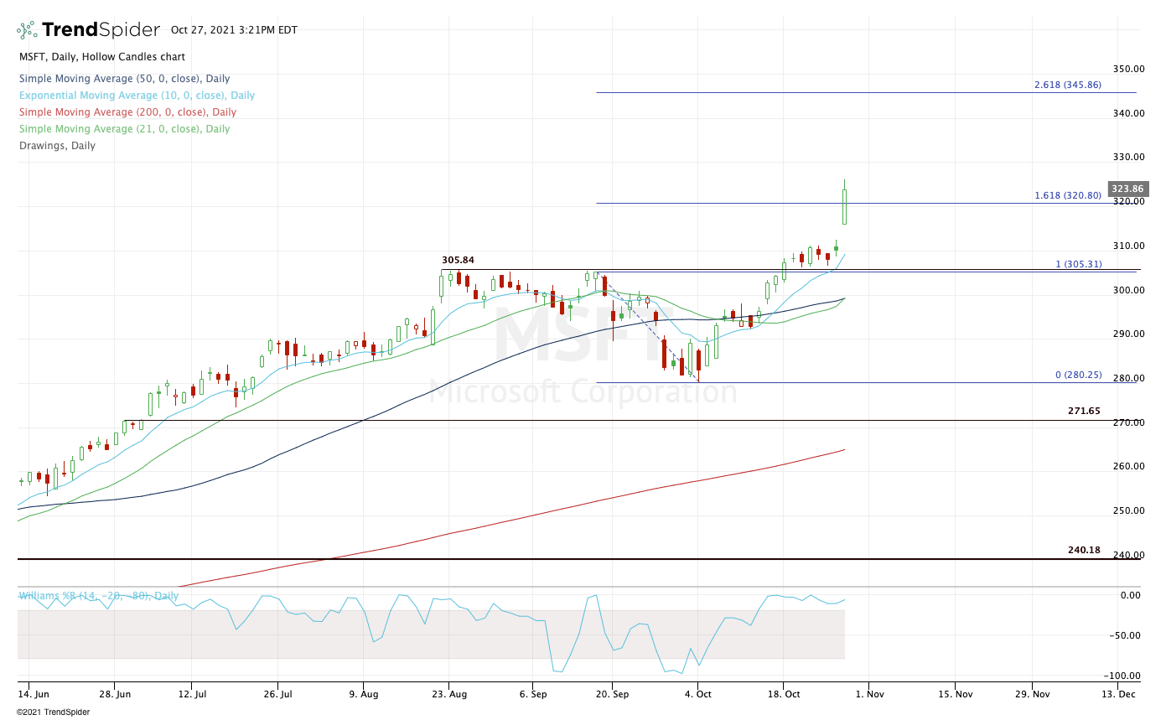Select the Simple Moving Average 200 legend entry
The width and height of the screenshot is (1166, 720).
[x=127, y=112]
